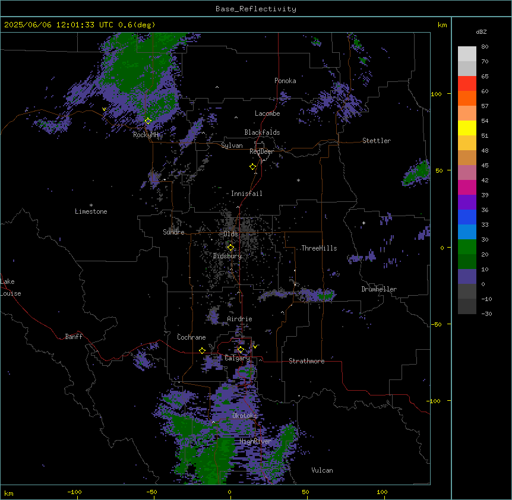
Task: Click the Vulcan label
Action: click(x=323, y=470)
